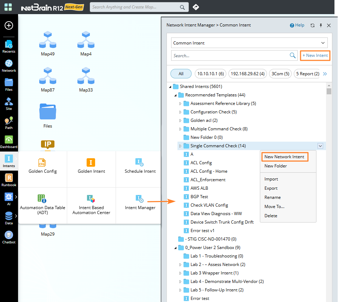Choose New Folder from context menu
The image size is (338, 302).
point(275,166)
